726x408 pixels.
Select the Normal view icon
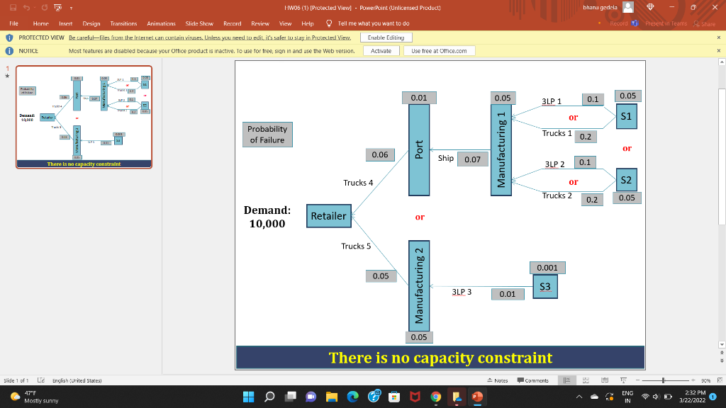click(566, 380)
